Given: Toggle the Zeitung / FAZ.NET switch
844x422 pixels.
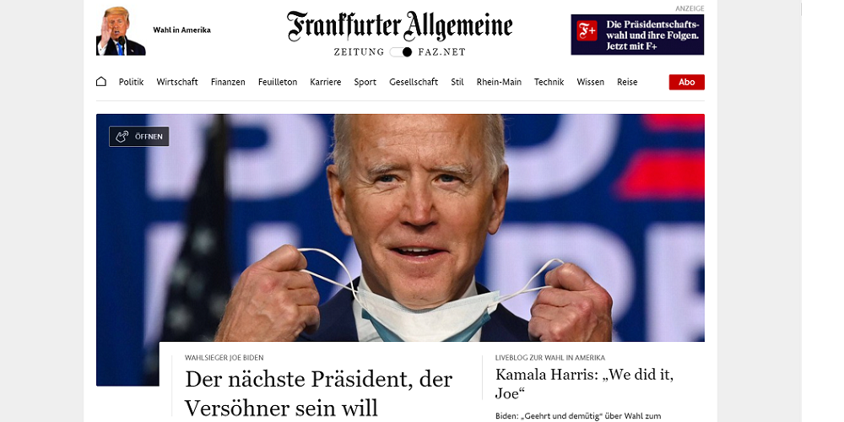Looking at the screenshot, I should [400, 52].
